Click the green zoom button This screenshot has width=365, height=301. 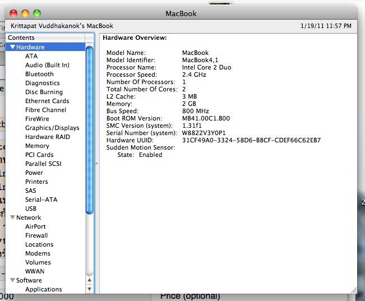click(37, 13)
